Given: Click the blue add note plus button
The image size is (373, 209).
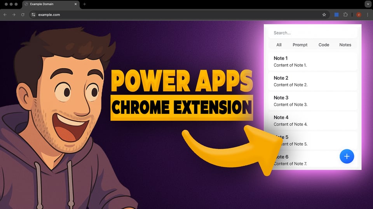Looking at the screenshot, I should pos(347,156).
